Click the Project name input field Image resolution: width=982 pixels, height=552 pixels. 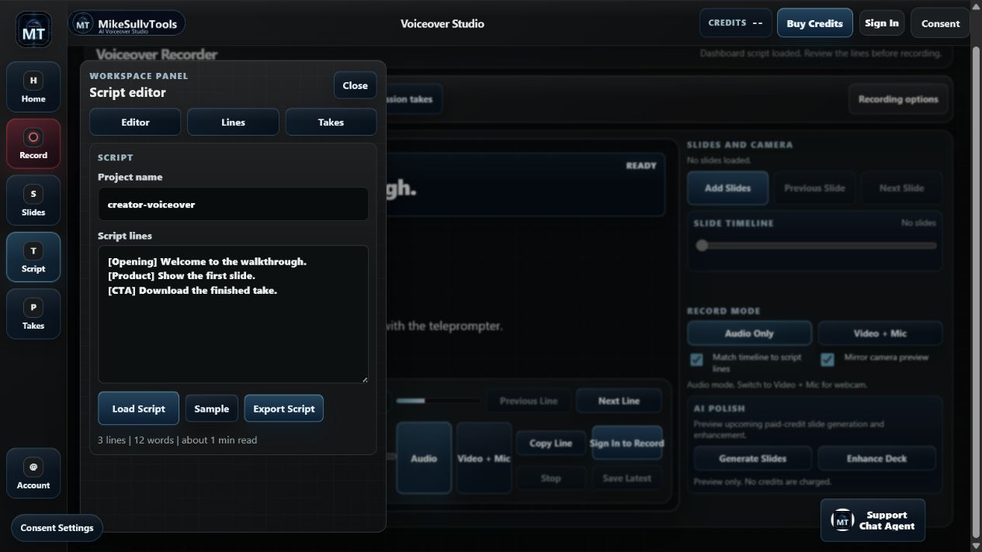[233, 204]
